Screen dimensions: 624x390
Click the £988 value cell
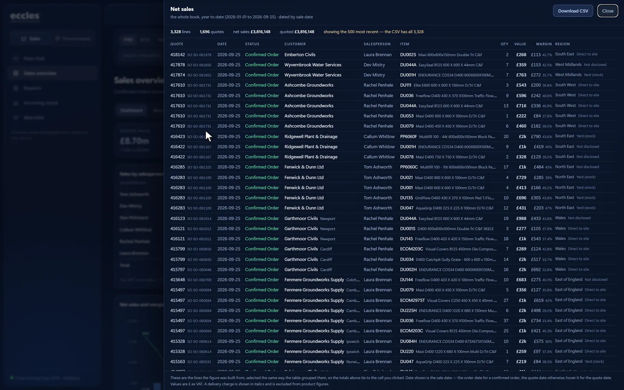pos(521,218)
